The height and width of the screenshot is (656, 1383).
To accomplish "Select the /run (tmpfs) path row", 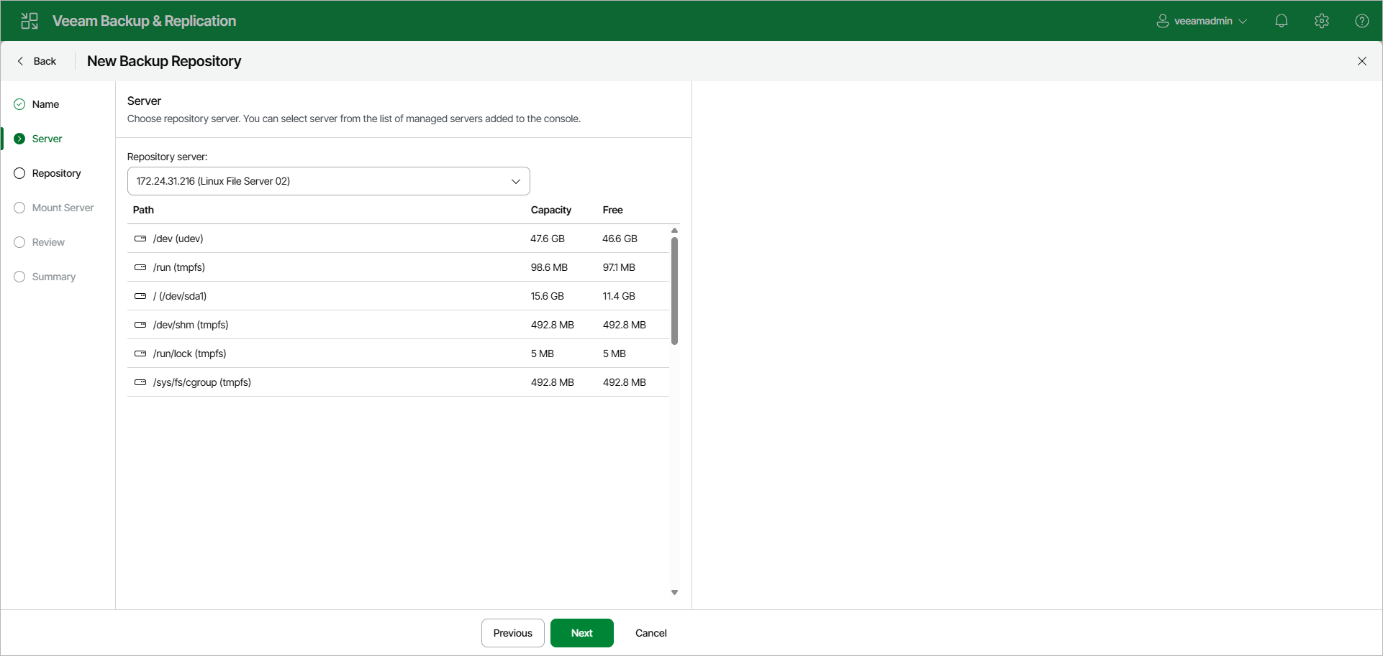I will [398, 267].
